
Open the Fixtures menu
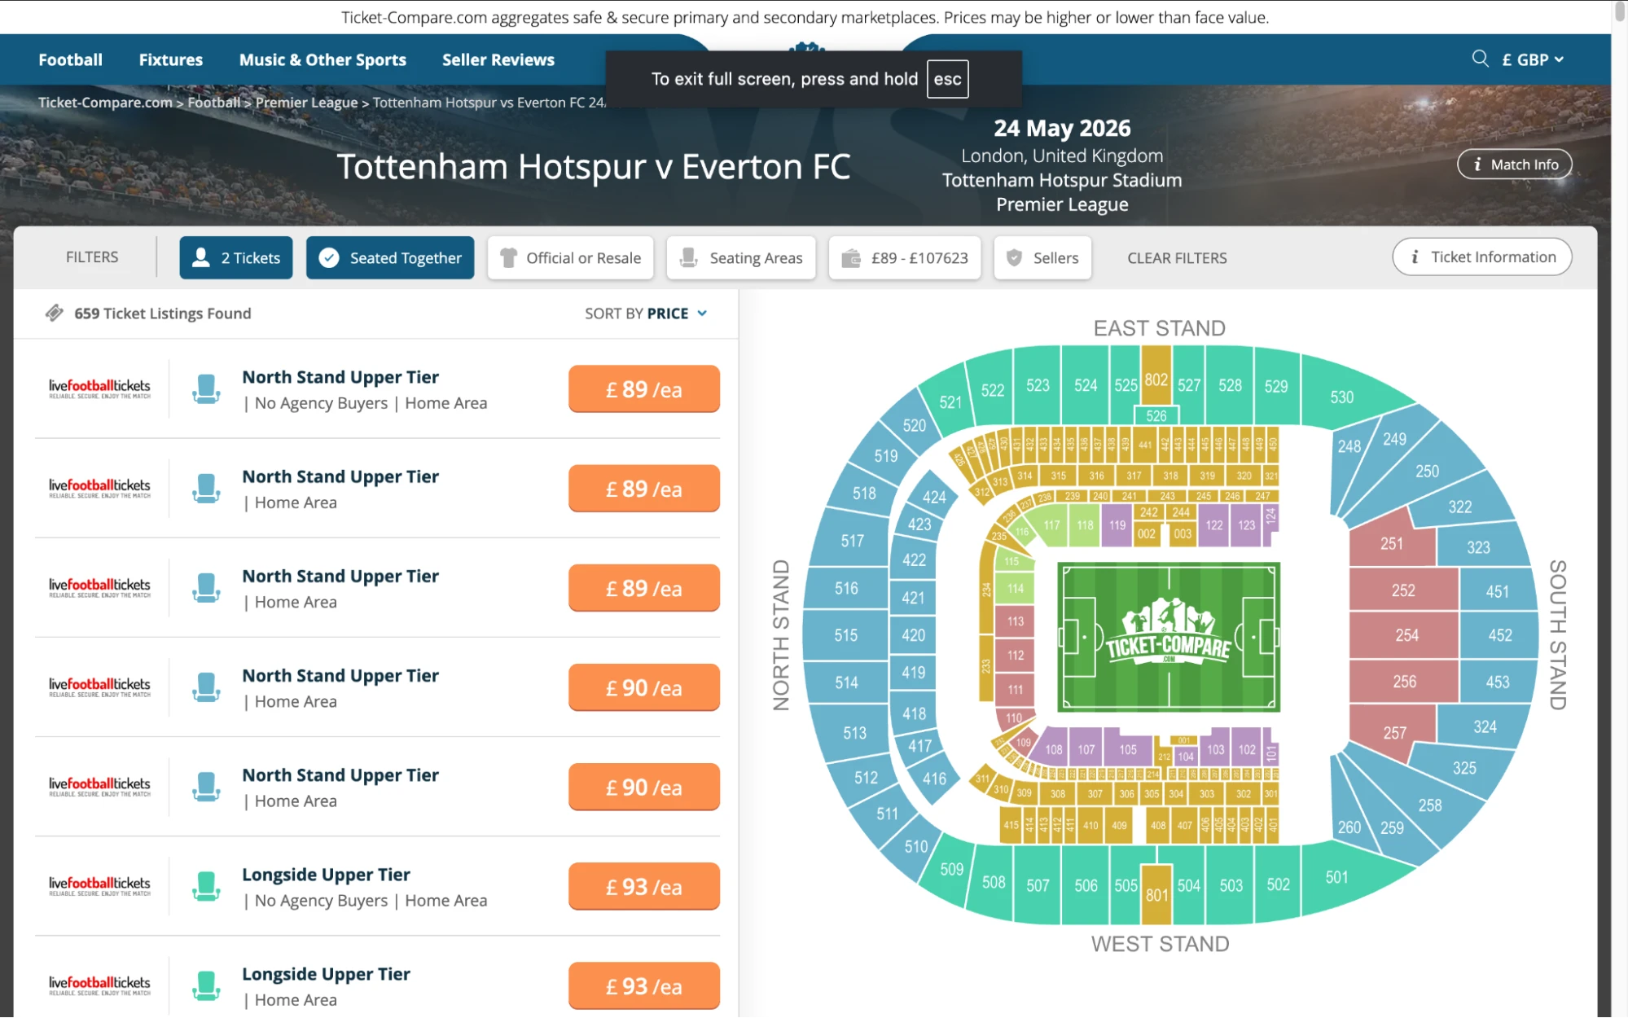[x=170, y=59]
